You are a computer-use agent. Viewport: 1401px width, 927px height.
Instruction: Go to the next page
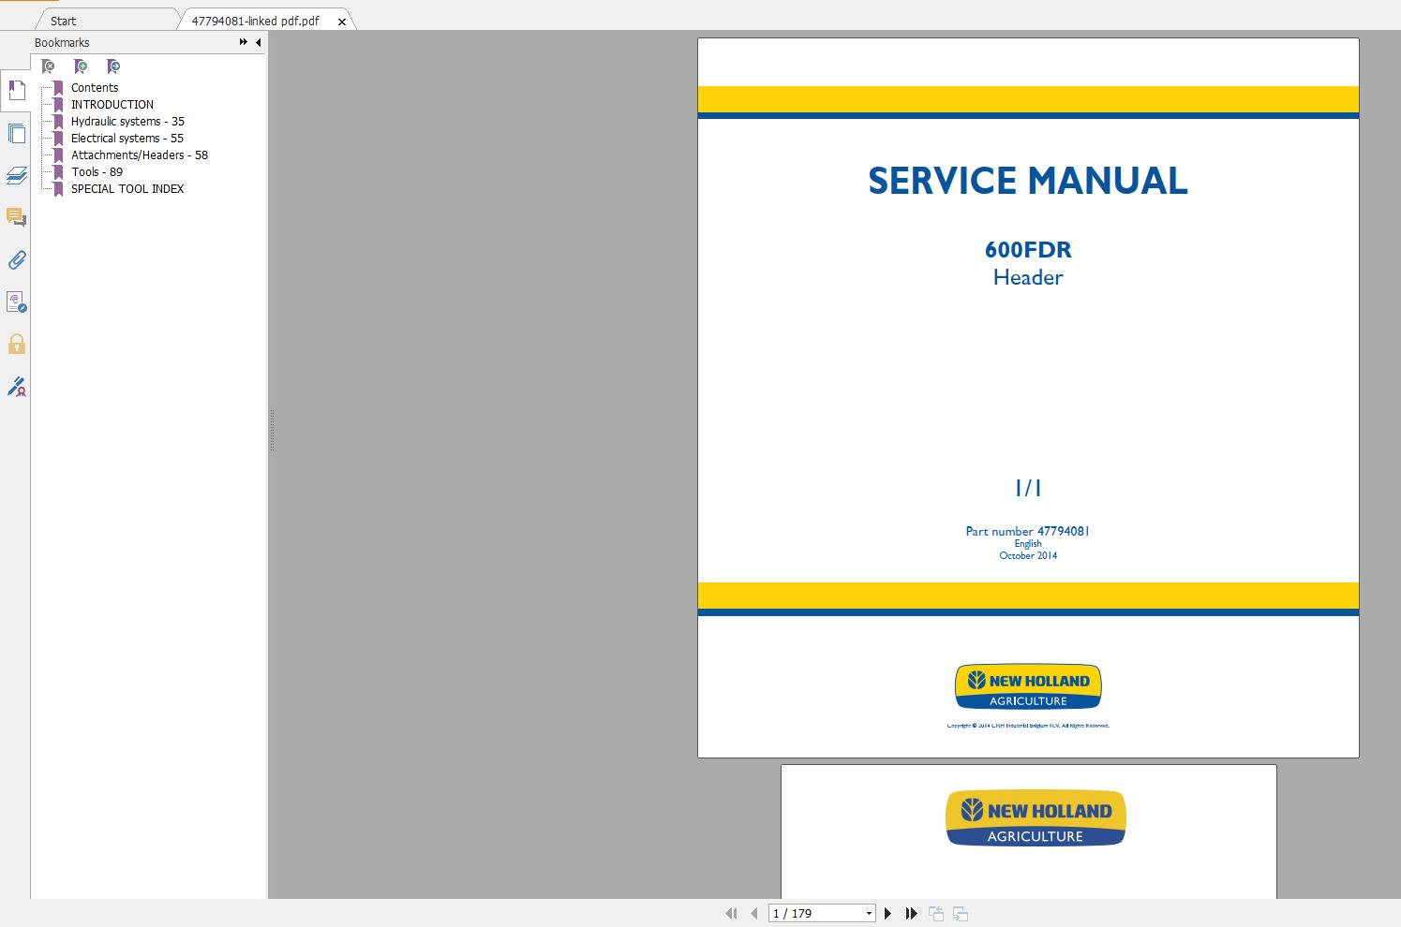pyautogui.click(x=888, y=913)
